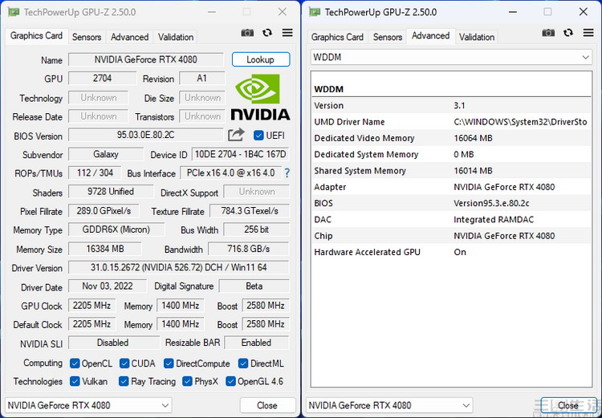Select the Dedicated System Memory row
The image size is (602, 418).
451,155
